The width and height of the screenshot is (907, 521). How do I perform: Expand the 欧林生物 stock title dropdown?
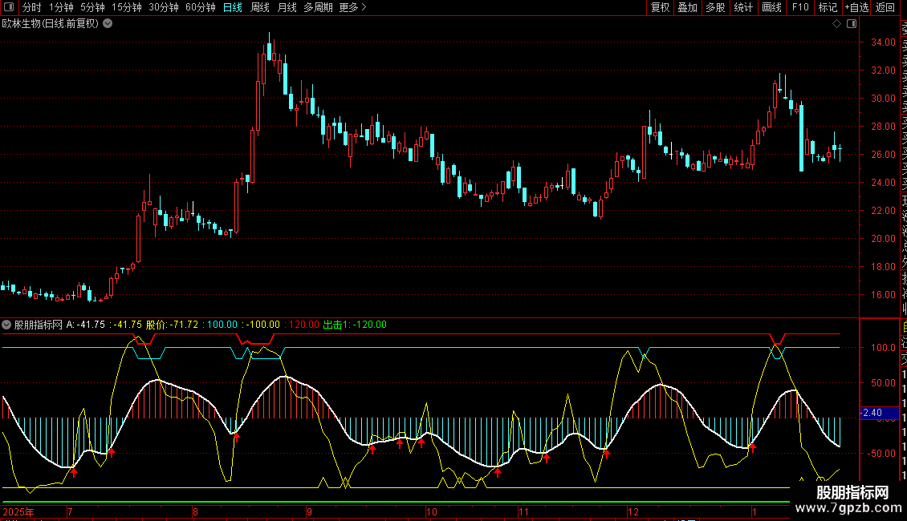tap(108, 24)
